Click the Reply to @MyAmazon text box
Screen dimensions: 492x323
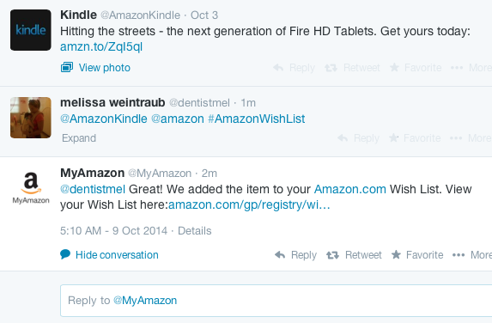[x=276, y=301]
